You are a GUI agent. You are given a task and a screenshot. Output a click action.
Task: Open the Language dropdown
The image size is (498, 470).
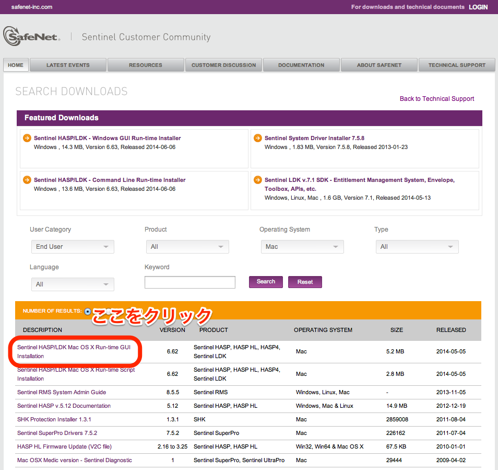click(x=73, y=284)
